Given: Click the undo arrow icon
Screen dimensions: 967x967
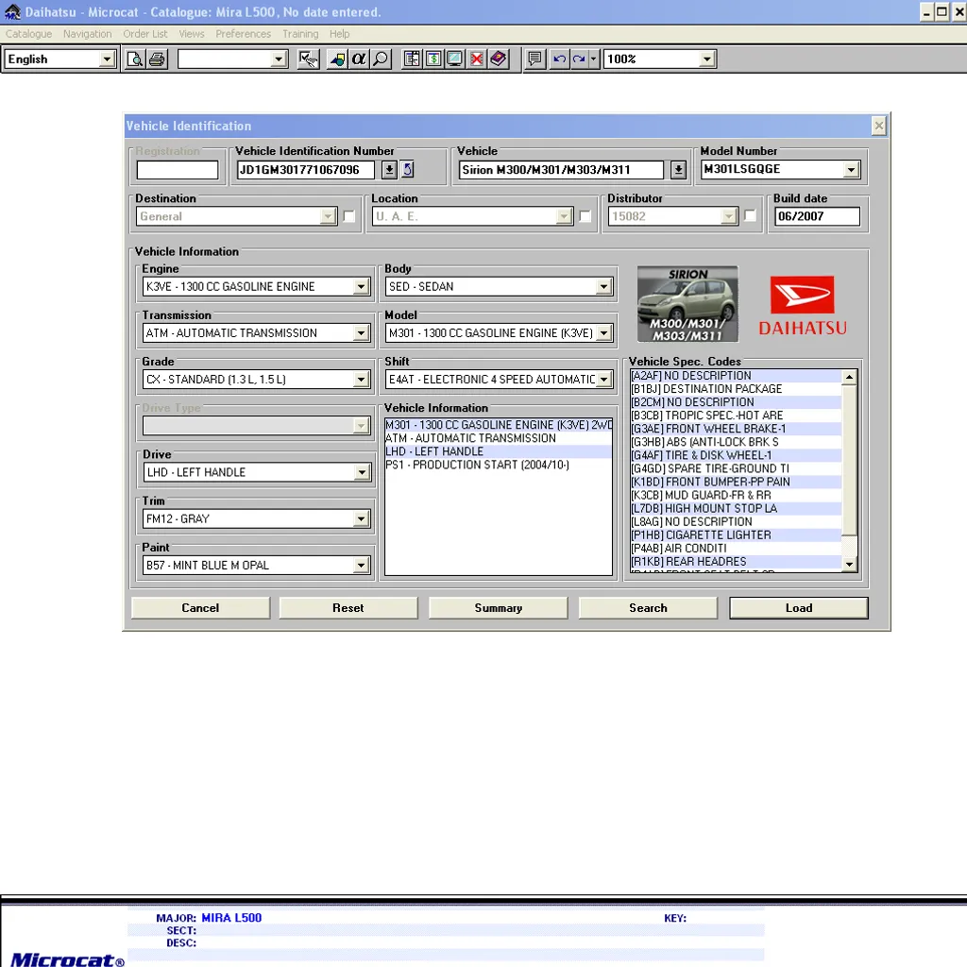Looking at the screenshot, I should click(x=559, y=59).
